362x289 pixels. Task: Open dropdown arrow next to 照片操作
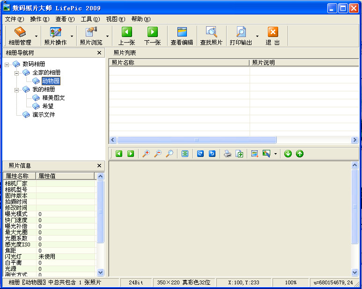[x=72, y=36]
